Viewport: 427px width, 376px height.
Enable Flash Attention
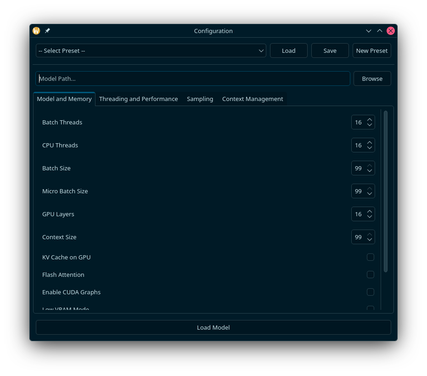[371, 275]
